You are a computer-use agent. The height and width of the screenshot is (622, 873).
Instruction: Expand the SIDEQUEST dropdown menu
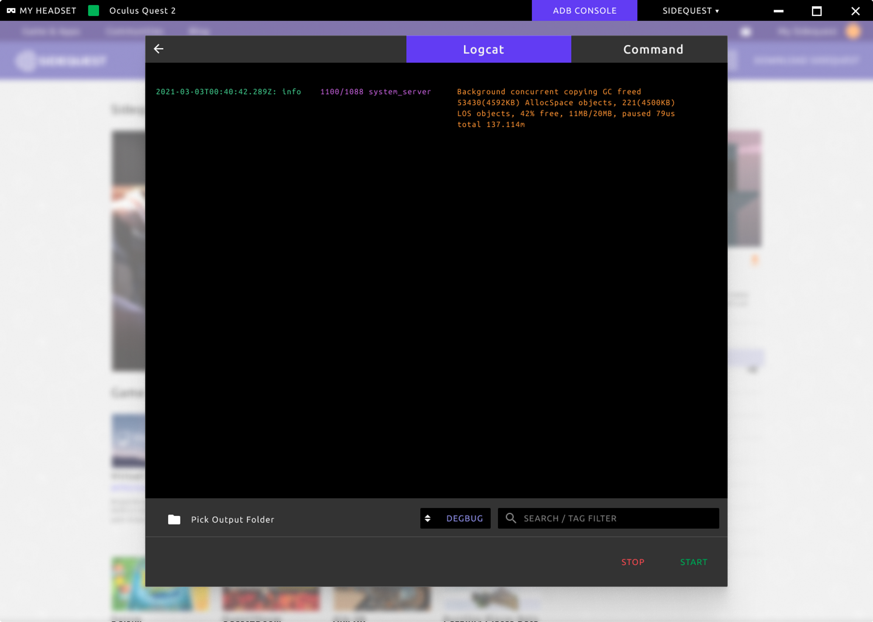tap(691, 10)
